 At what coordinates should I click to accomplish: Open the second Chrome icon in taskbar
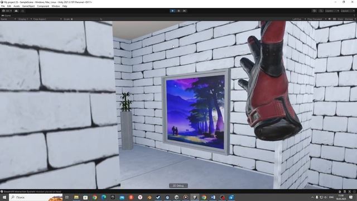(204, 197)
